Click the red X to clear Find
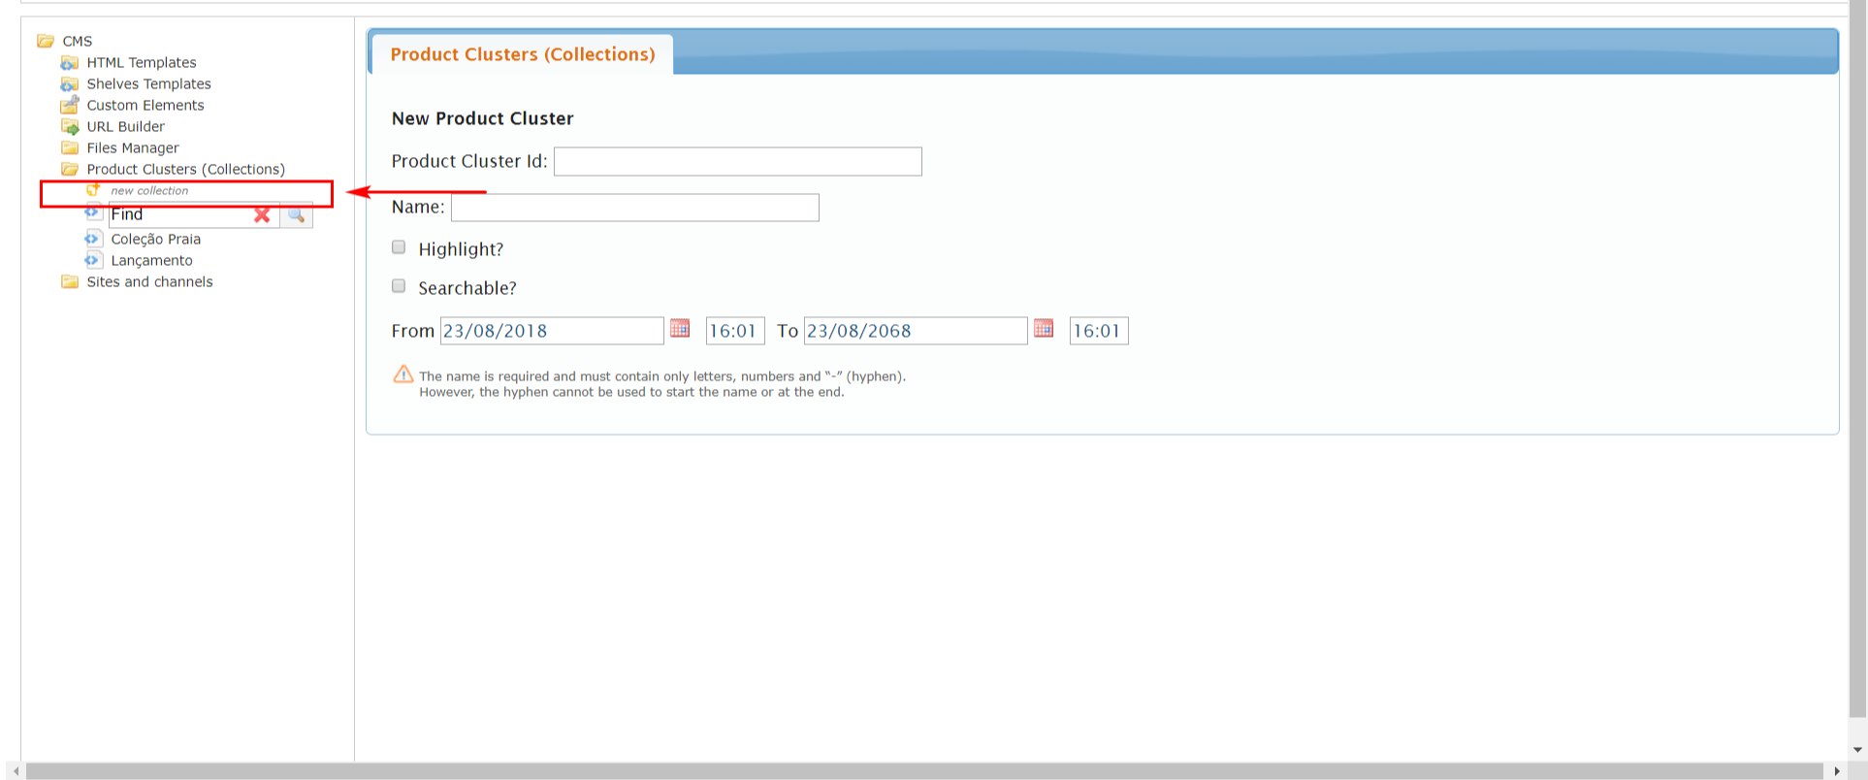The width and height of the screenshot is (1868, 780). click(x=262, y=214)
